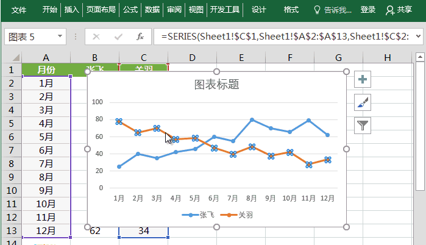
Task: Click into the SERIES formula input
Action: coord(285,37)
